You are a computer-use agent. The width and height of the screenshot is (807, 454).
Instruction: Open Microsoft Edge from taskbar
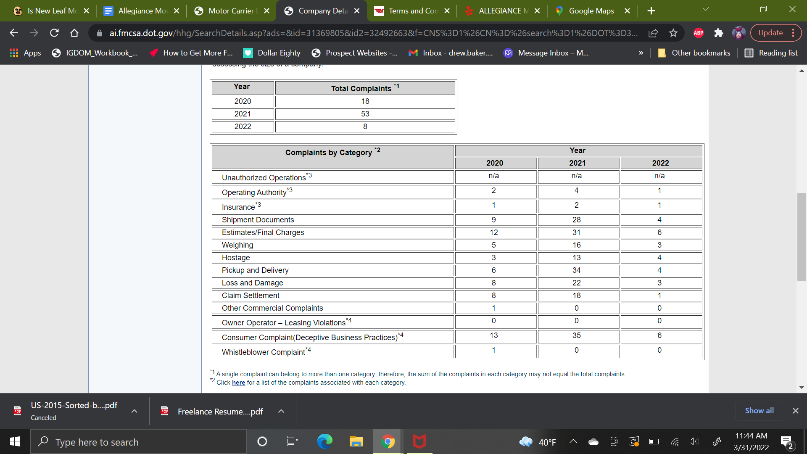tap(324, 441)
